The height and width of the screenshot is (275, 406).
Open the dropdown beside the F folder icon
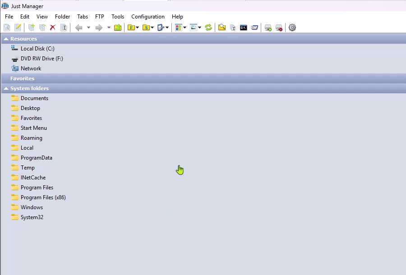point(137,27)
